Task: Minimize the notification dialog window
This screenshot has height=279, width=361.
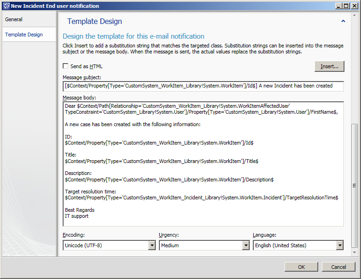Action: point(338,6)
